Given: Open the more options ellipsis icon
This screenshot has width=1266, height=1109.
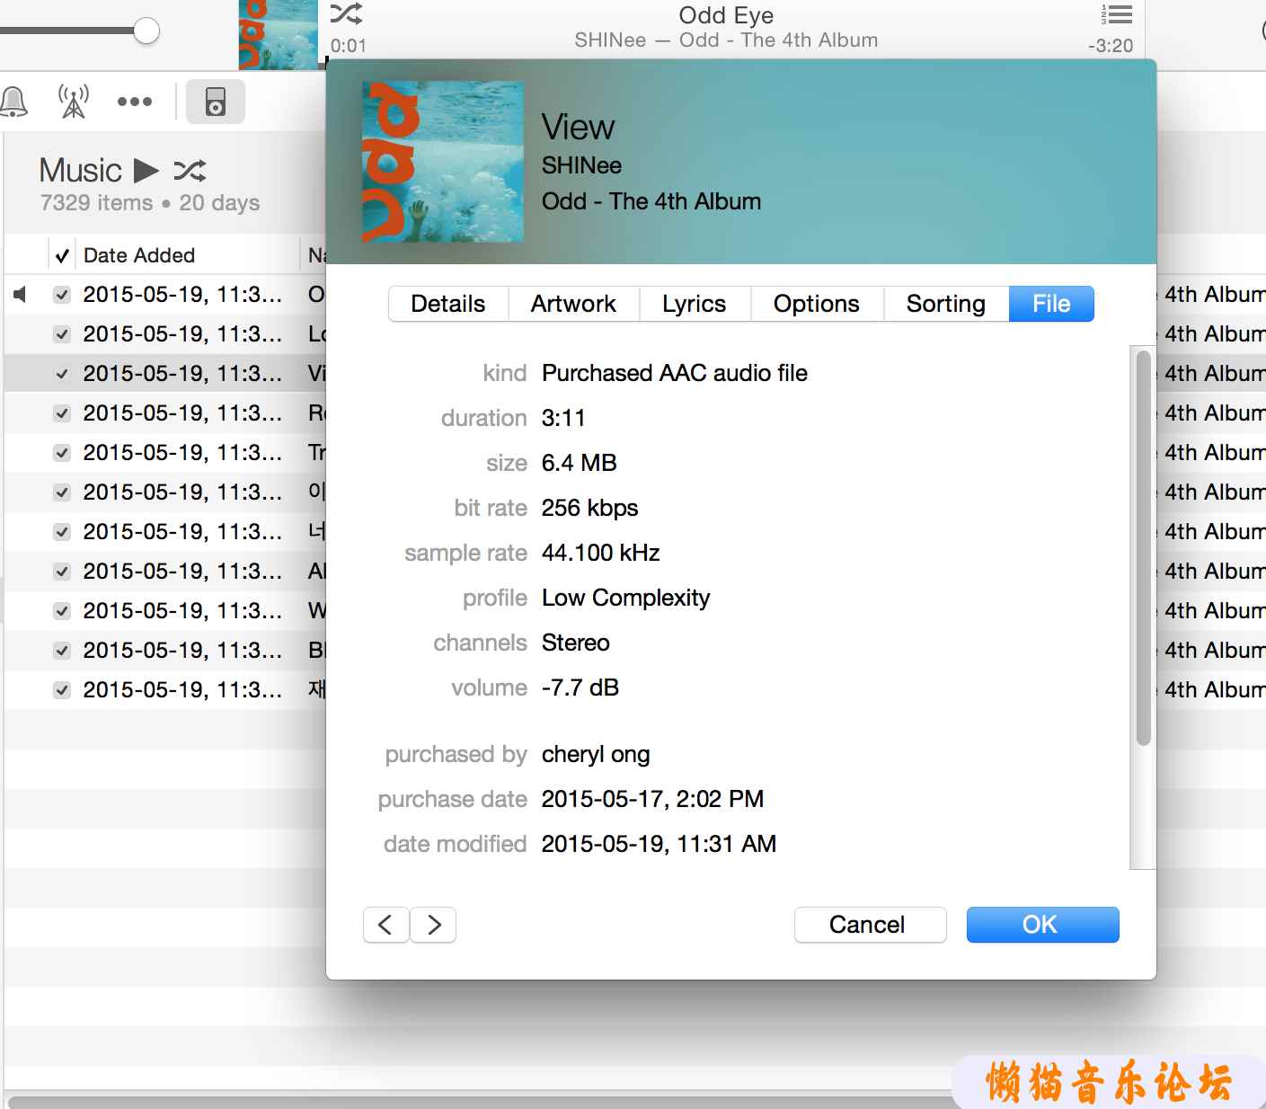Looking at the screenshot, I should tap(135, 102).
